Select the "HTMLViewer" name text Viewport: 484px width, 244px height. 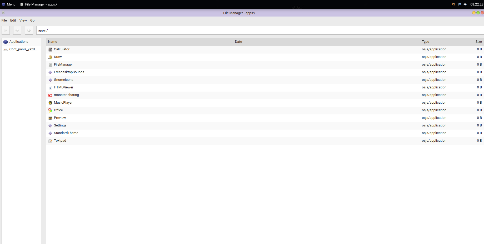(x=64, y=87)
